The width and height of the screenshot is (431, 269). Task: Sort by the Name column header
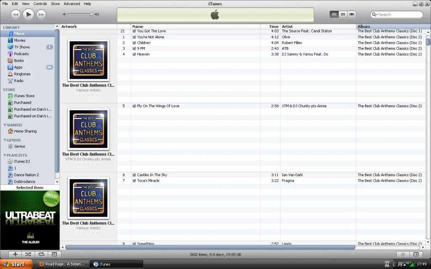coord(195,26)
